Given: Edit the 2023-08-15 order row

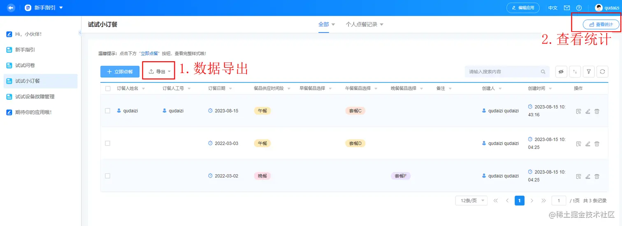Looking at the screenshot, I should [587, 111].
